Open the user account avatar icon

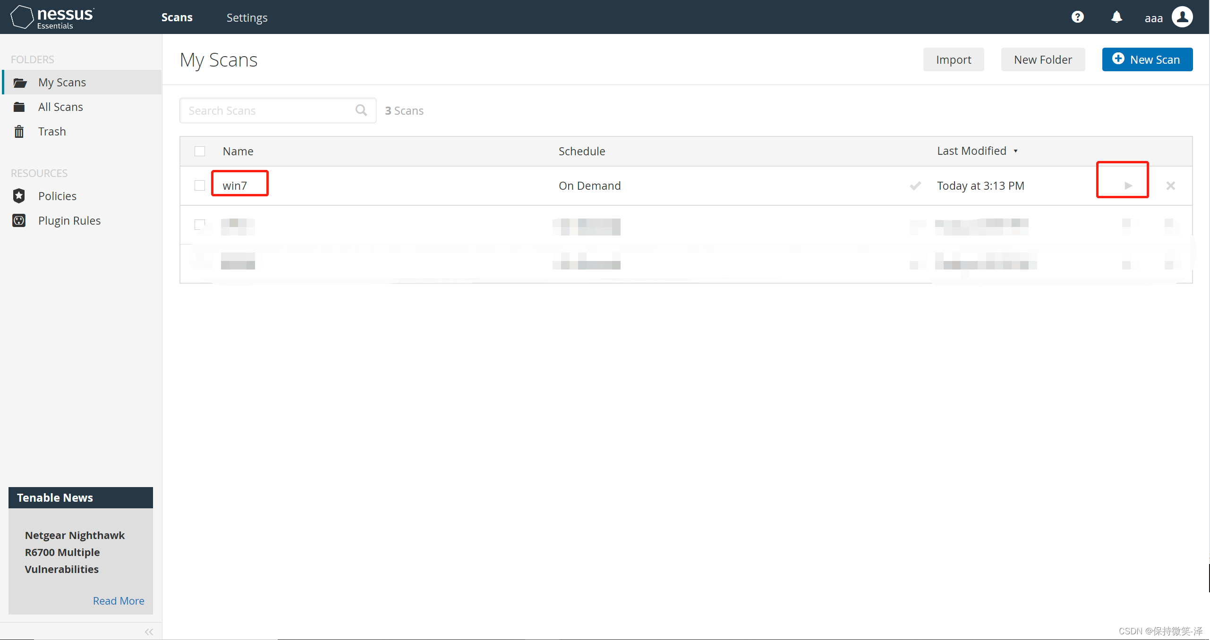click(x=1182, y=17)
